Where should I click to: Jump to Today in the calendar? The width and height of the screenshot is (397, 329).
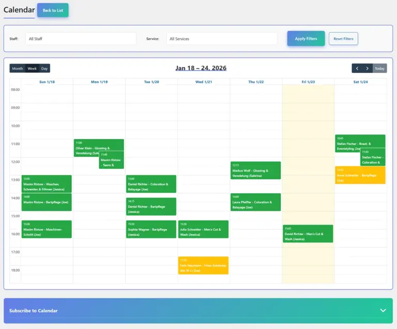(x=379, y=68)
